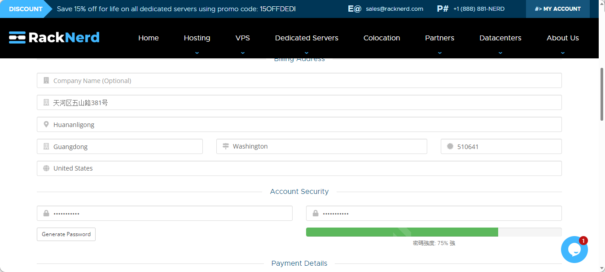Click the sales@racknerd.com email link

[x=394, y=9]
